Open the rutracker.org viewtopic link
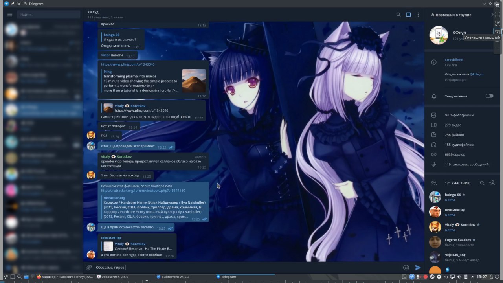This screenshot has width=503, height=283. pos(143,191)
